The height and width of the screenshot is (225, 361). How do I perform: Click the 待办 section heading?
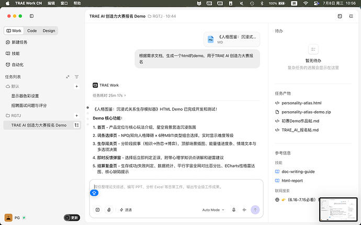point(278,31)
